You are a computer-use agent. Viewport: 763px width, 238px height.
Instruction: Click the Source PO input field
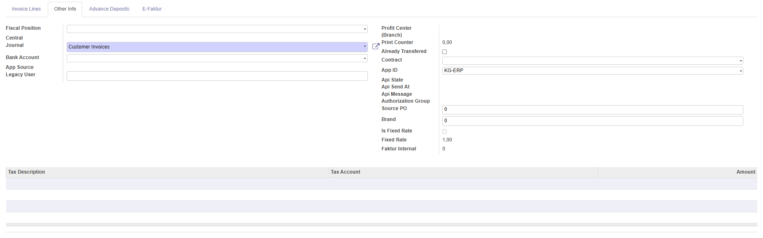[x=592, y=109]
